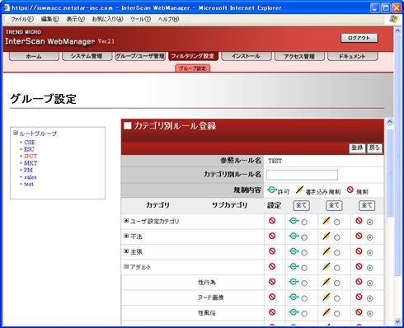Image resolution: width=404 pixels, height=328 pixels.
Task: Open the 表示 menu
Action: pyautogui.click(x=76, y=19)
